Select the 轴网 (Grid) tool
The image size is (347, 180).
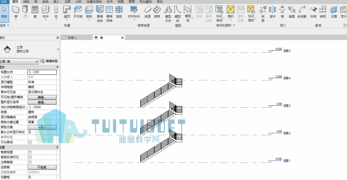tap(323, 12)
